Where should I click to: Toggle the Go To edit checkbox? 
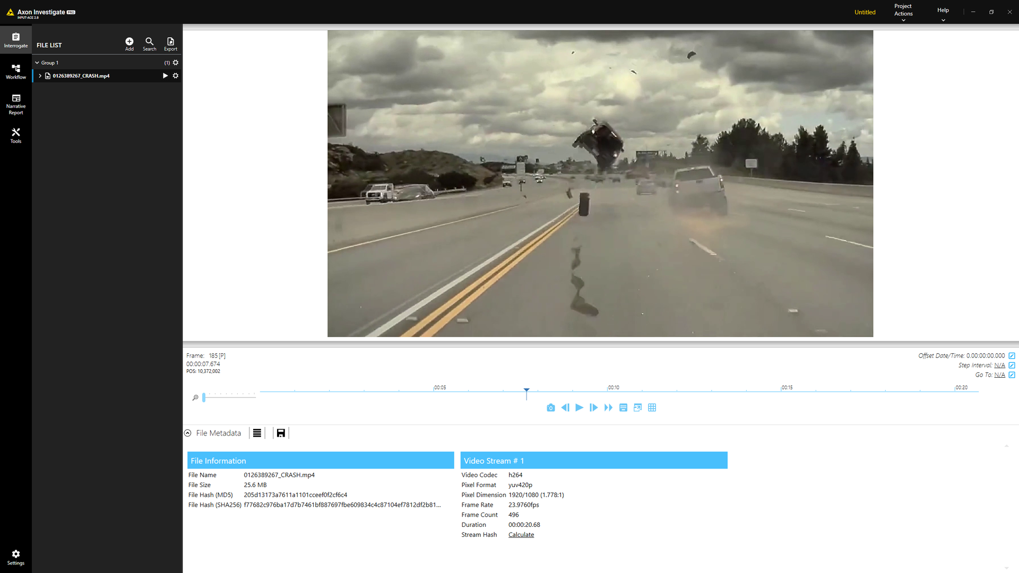pos(1012,375)
